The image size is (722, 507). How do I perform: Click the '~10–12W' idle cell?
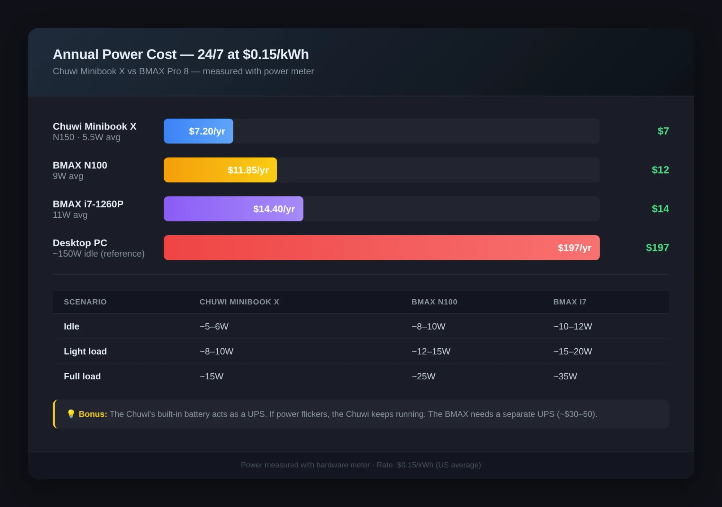[x=573, y=326]
